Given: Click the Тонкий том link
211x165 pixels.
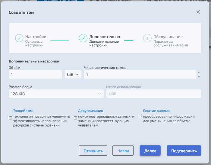Looking at the screenshot, I should [x=23, y=111].
